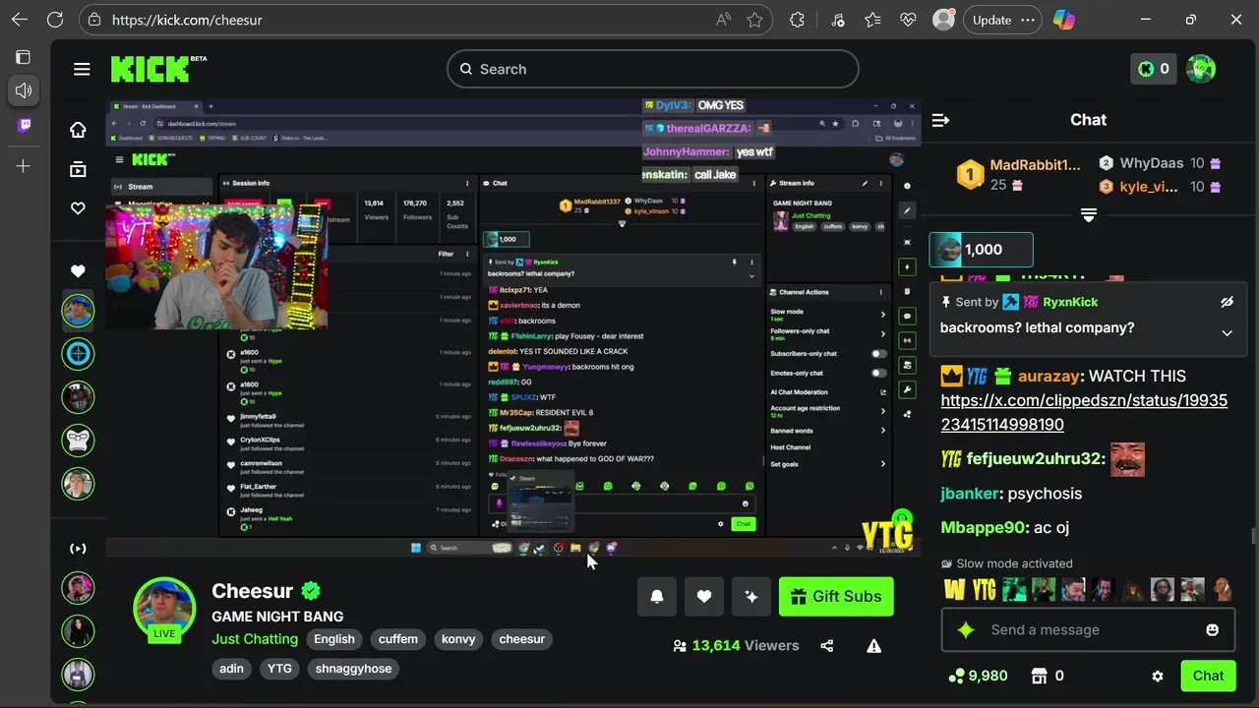1259x708 pixels.
Task: Click the browser Back arrow
Action: pyautogui.click(x=20, y=20)
